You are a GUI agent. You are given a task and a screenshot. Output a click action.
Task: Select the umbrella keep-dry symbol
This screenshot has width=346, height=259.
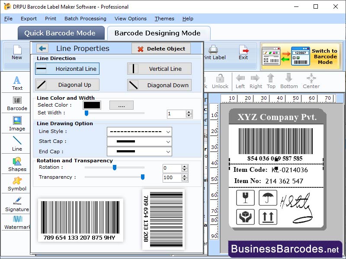coord(268,198)
